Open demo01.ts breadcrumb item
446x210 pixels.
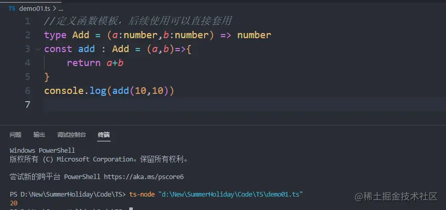(35, 9)
